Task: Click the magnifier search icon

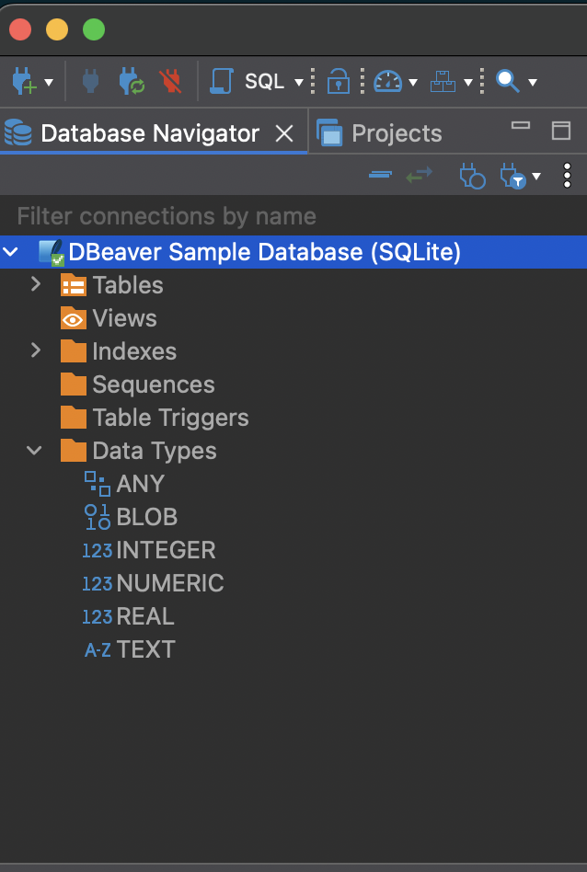Action: pyautogui.click(x=507, y=82)
